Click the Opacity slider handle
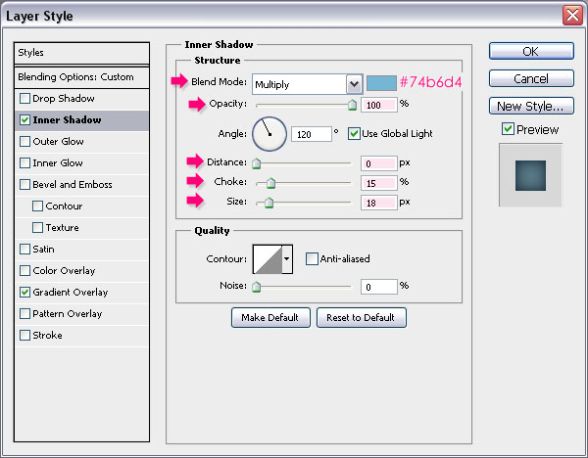This screenshot has width=588, height=458. tap(352, 105)
